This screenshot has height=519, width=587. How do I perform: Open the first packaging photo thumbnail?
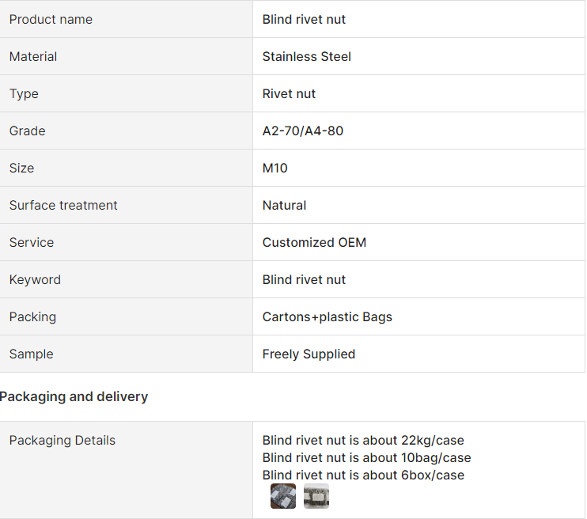point(283,496)
